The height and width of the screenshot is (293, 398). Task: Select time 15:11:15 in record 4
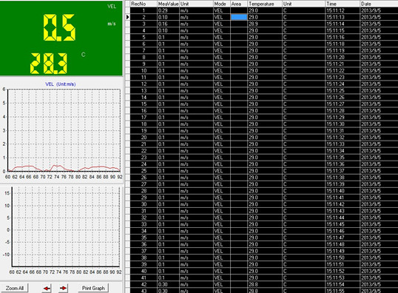343,30
